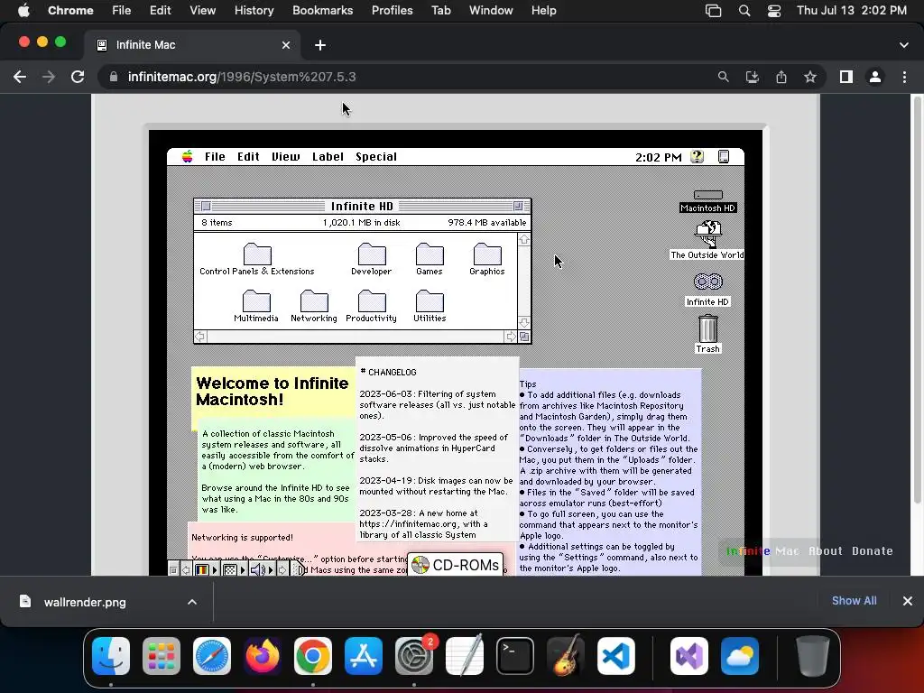Click the Control Strip close box
Screen dimensions: 924x693
(x=173, y=570)
